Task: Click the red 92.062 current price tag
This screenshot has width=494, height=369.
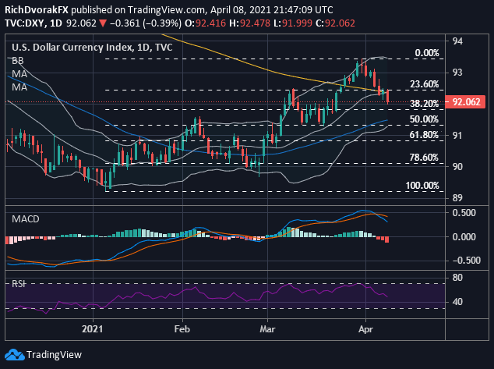Action: coord(469,102)
